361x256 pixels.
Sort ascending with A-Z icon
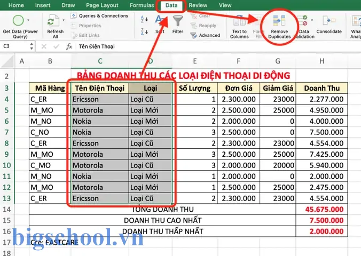pyautogui.click(x=144, y=19)
